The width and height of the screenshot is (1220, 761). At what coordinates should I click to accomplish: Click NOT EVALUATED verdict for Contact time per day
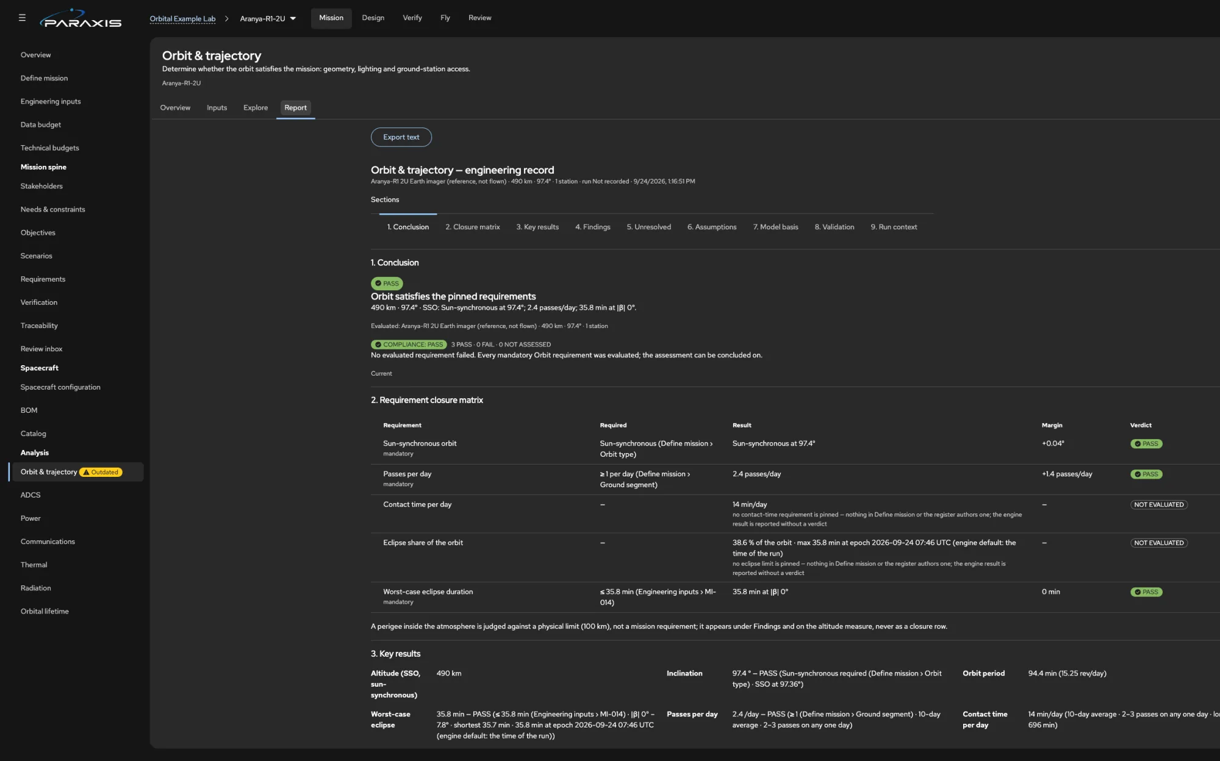tap(1158, 505)
